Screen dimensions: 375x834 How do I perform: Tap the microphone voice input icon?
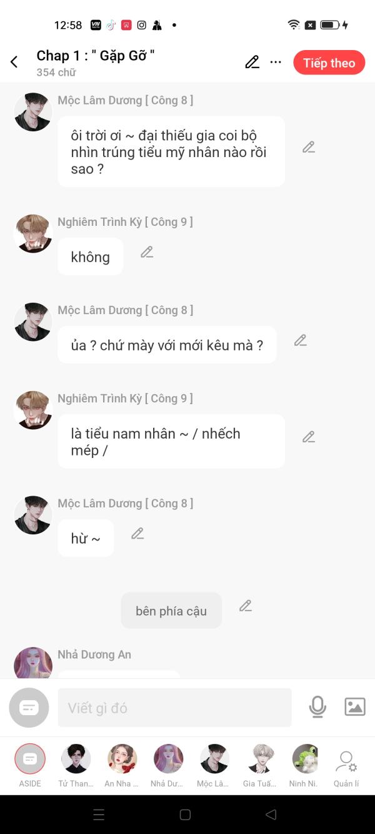317,707
